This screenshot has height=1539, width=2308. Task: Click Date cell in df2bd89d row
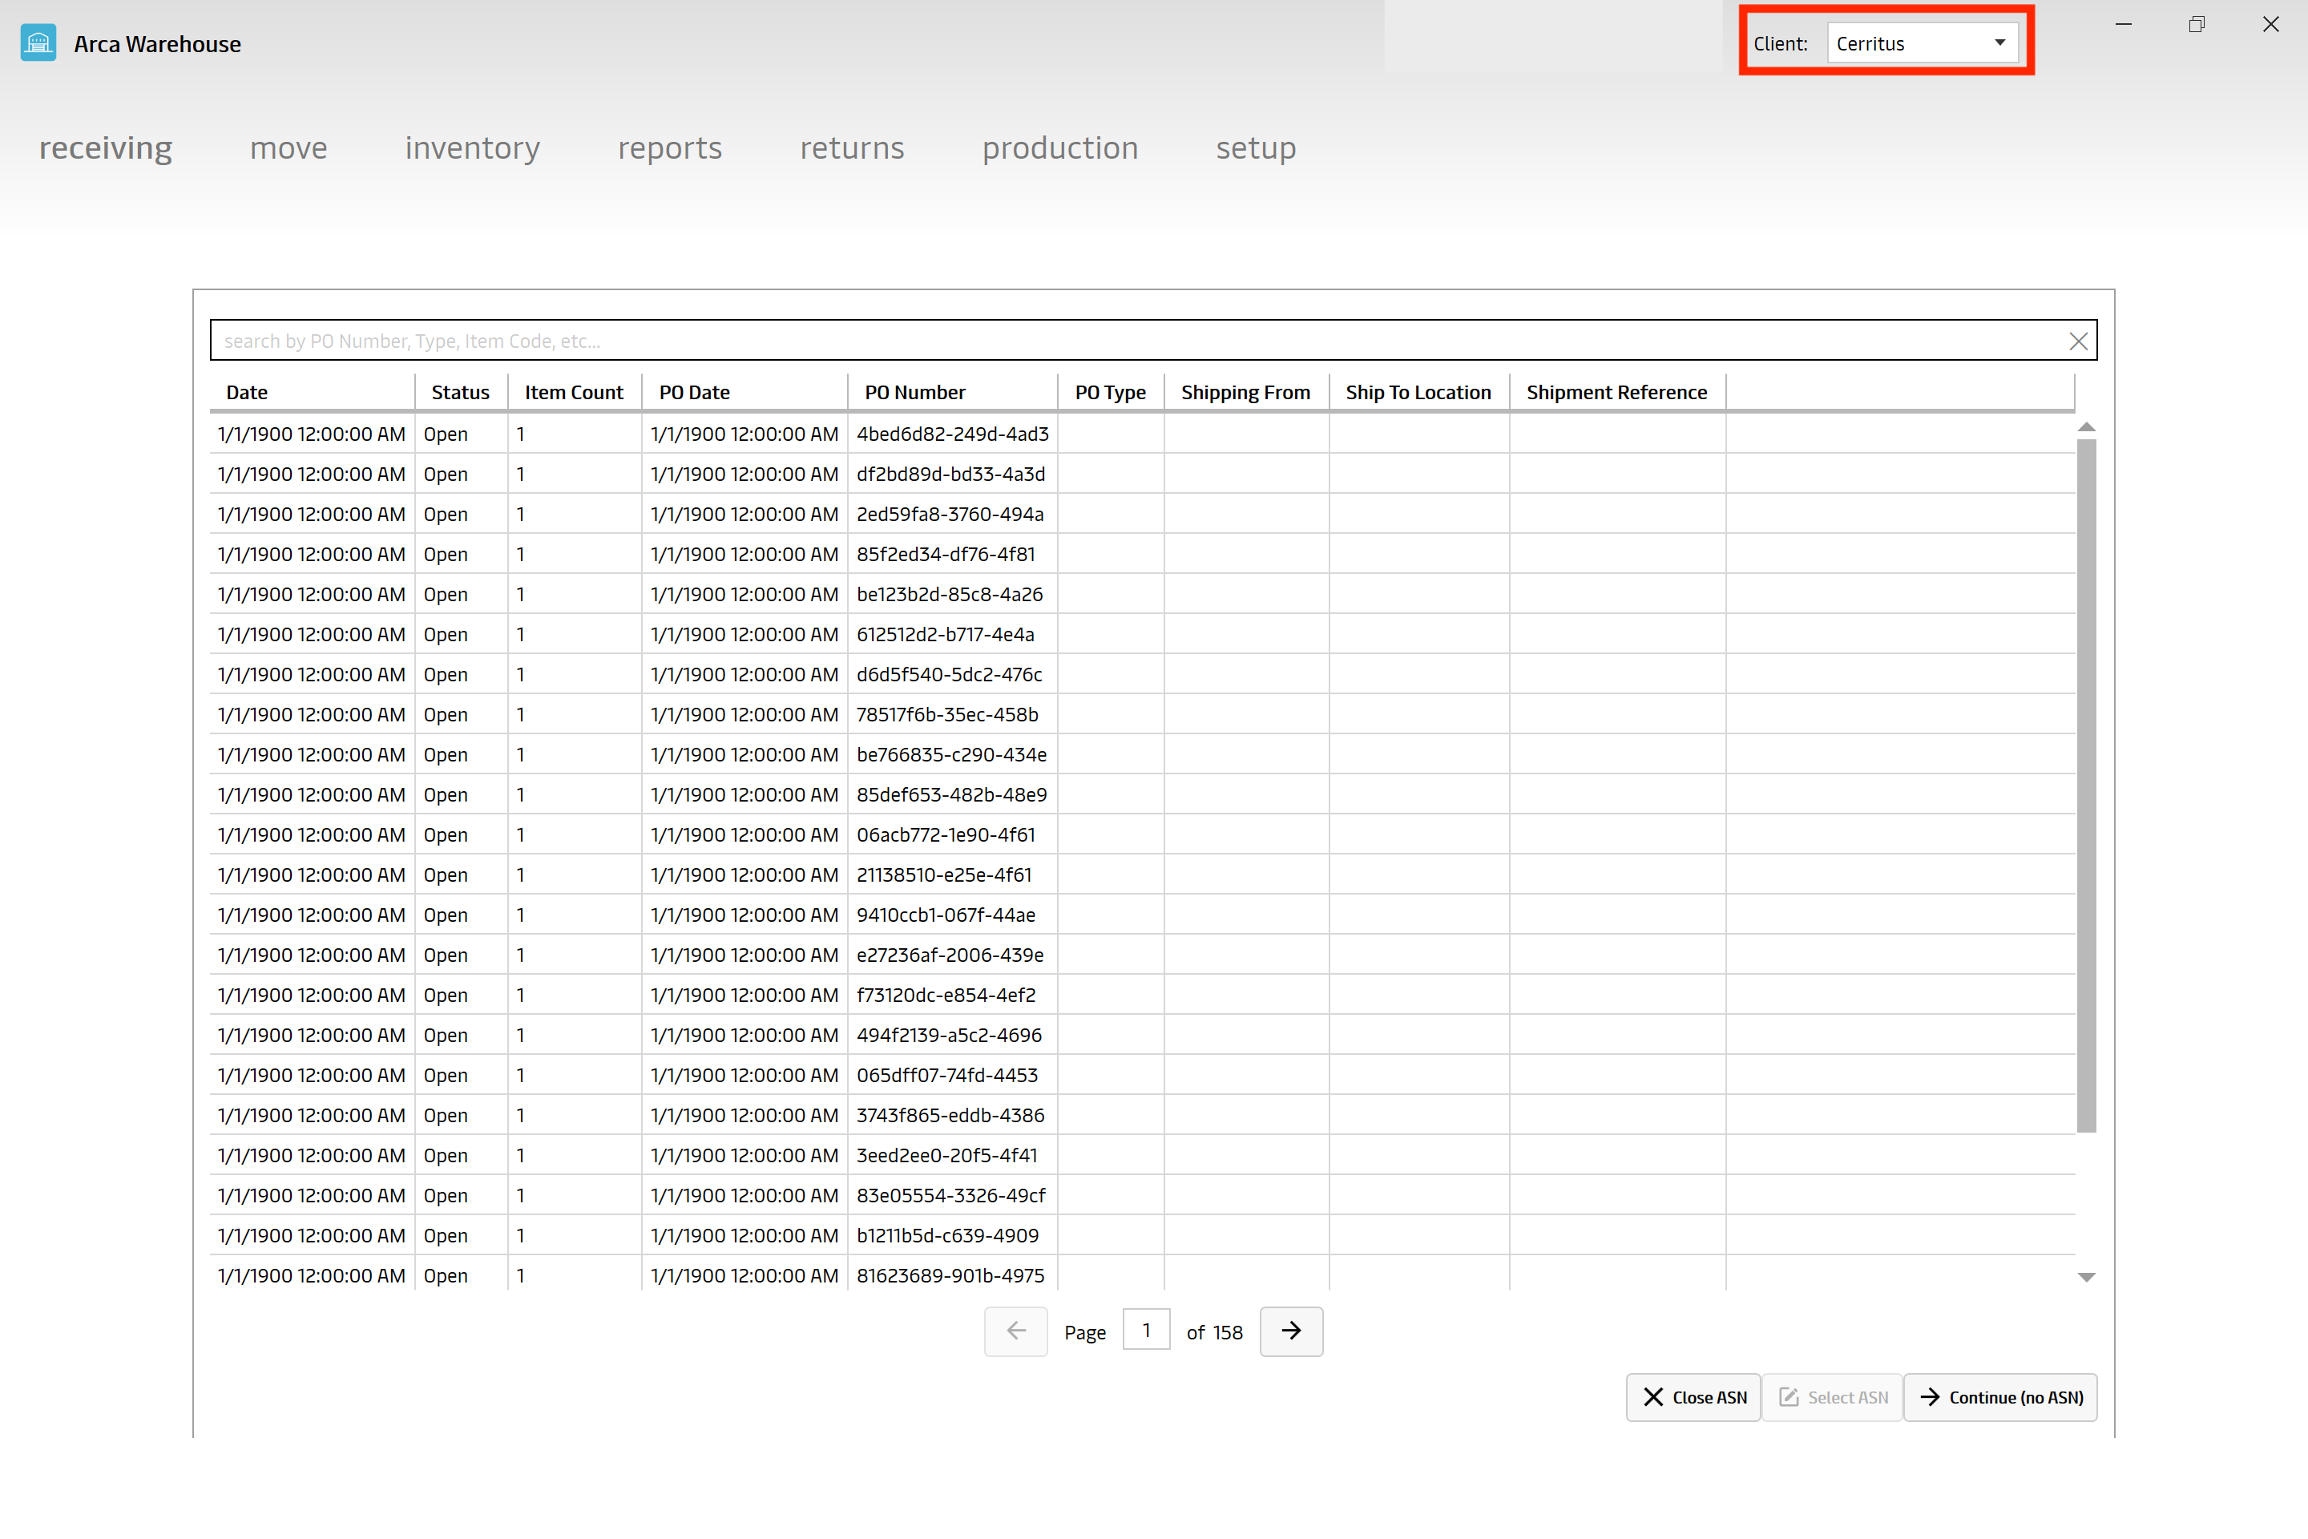click(x=311, y=473)
